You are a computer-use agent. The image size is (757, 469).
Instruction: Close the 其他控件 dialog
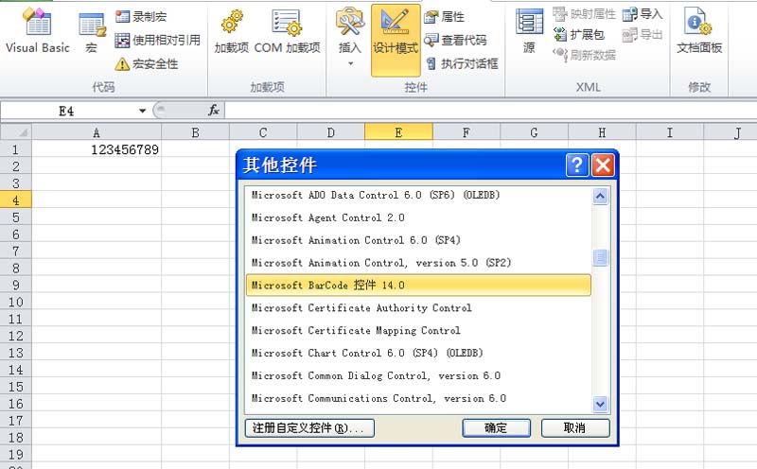point(603,165)
